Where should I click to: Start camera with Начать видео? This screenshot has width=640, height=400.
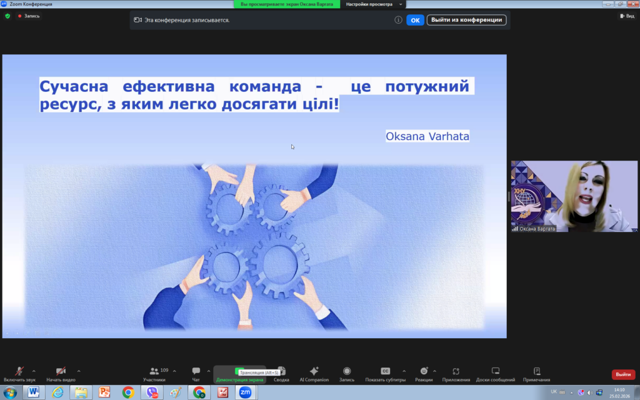click(x=61, y=371)
